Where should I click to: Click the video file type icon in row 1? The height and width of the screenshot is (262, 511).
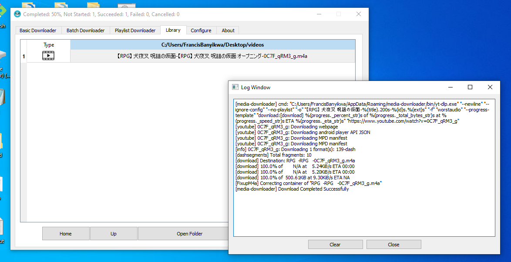coord(48,56)
